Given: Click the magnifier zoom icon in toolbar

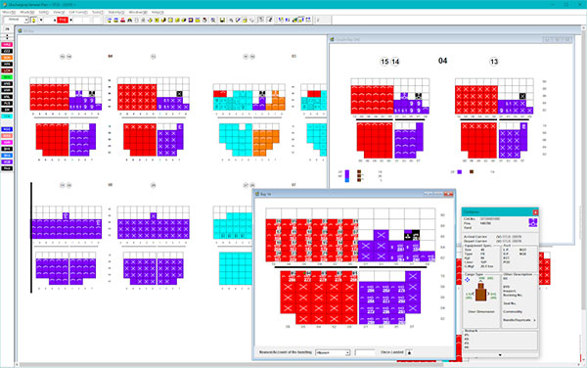Looking at the screenshot, I should [x=213, y=21].
